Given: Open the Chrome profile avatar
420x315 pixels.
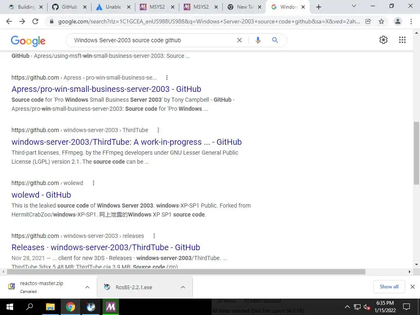Looking at the screenshot, I should pos(398,21).
